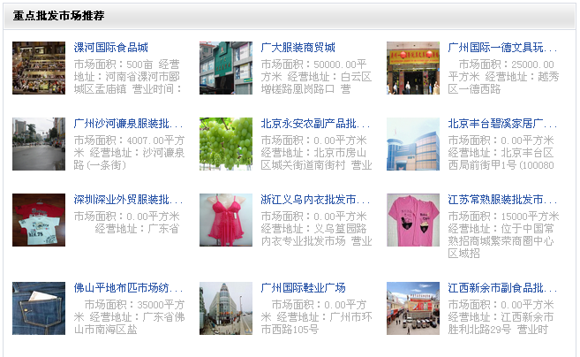
Task: Click the denim jeans pocket thumbnail
Action: coord(39,308)
